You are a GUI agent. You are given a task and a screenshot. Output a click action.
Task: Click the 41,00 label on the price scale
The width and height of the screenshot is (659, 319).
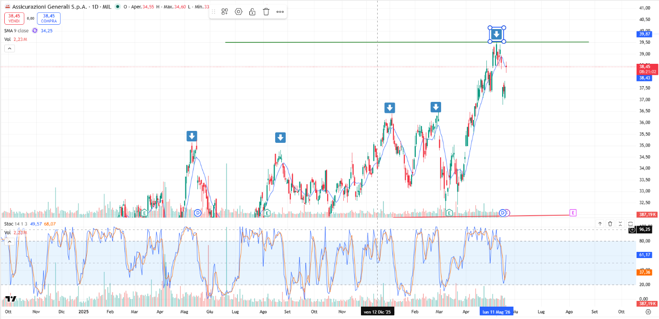[x=645, y=8]
